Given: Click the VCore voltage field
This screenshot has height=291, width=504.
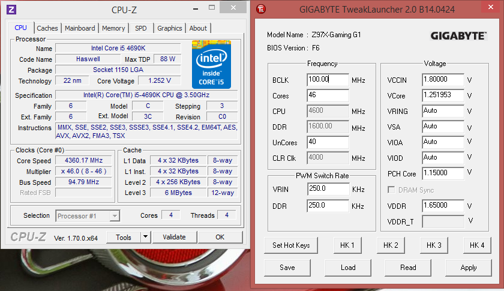Looking at the screenshot, I should point(443,95).
